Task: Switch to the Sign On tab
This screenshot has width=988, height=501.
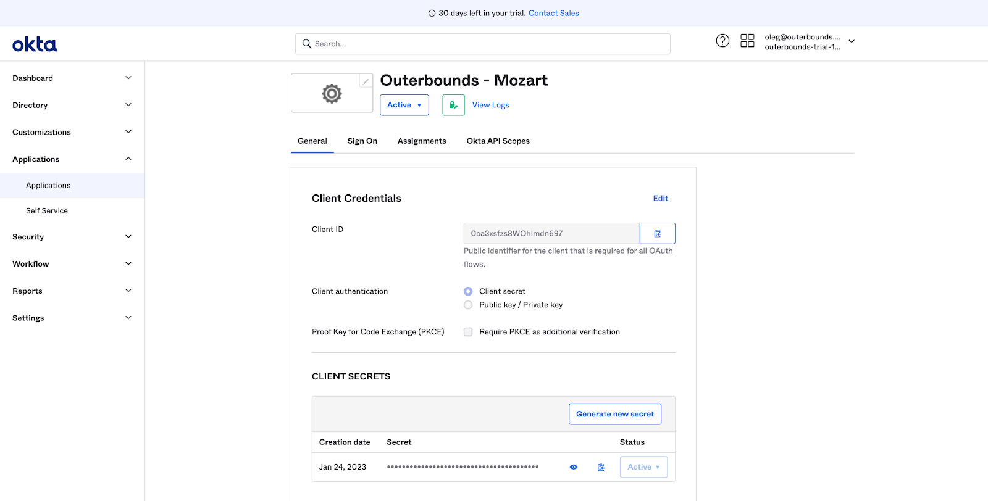Action: pyautogui.click(x=362, y=141)
